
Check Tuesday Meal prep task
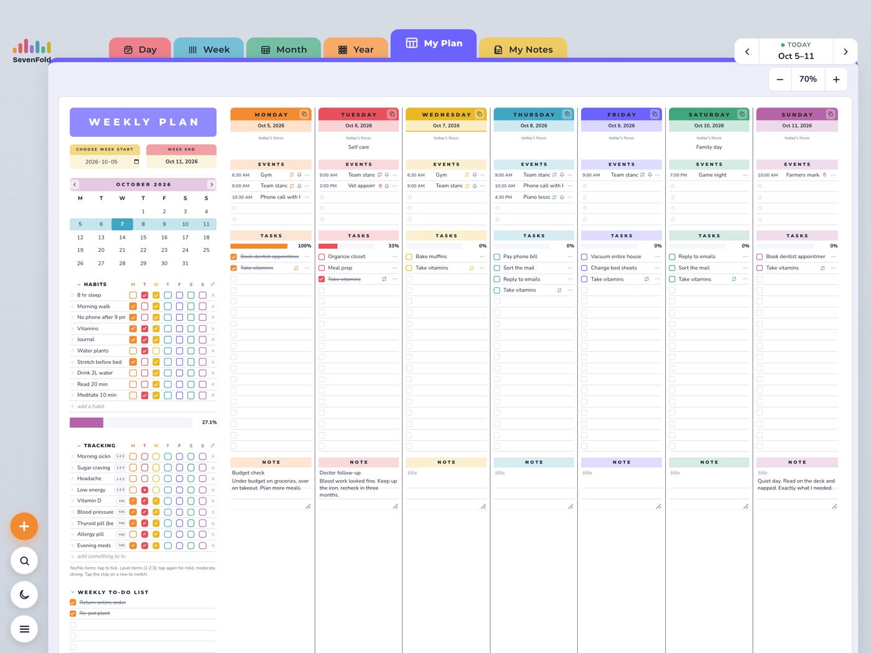(322, 268)
